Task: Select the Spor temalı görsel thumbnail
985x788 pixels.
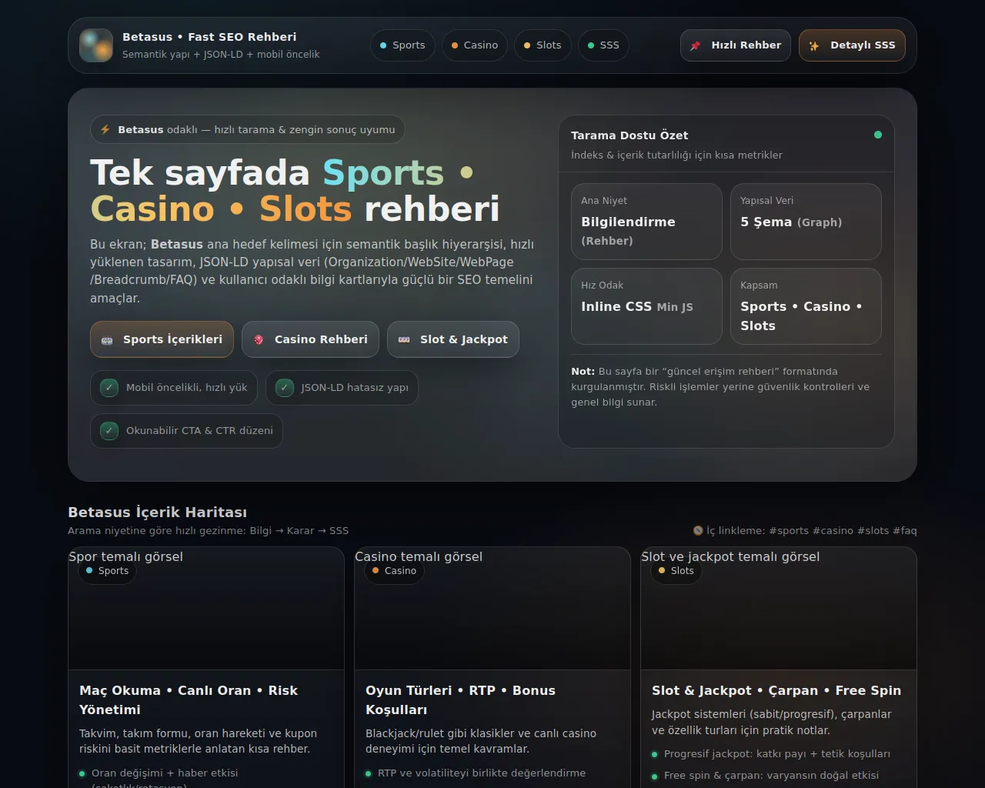Action: (206, 608)
